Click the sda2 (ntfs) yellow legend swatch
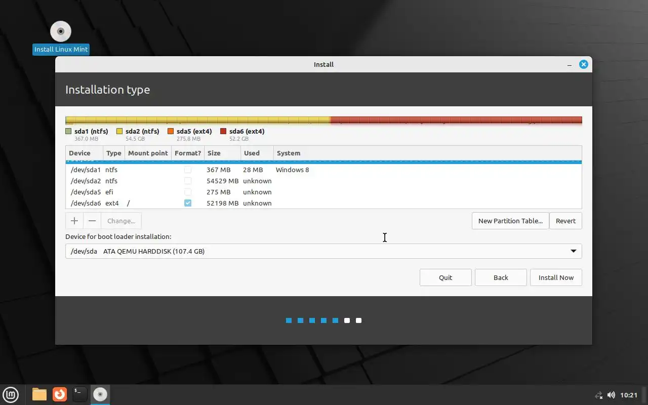This screenshot has height=405, width=648. click(119, 131)
